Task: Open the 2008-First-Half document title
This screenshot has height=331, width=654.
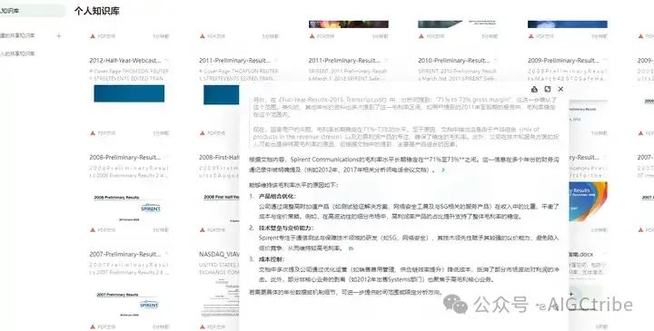Action: pos(219,158)
